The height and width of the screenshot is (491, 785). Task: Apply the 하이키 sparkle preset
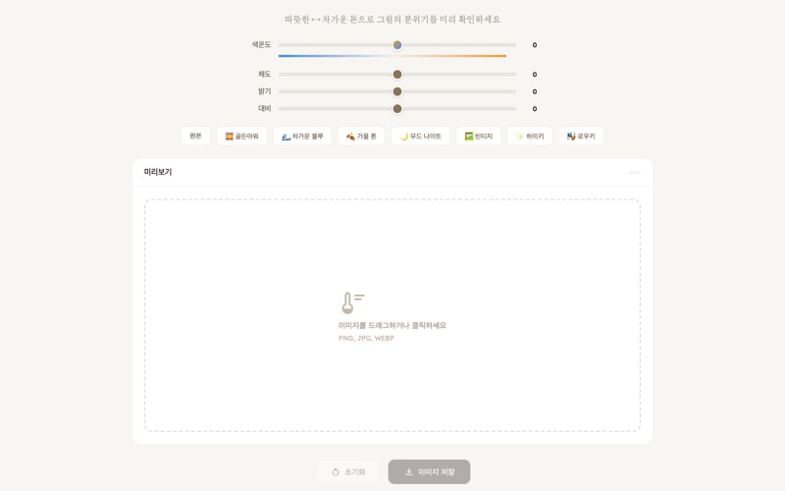tap(530, 136)
